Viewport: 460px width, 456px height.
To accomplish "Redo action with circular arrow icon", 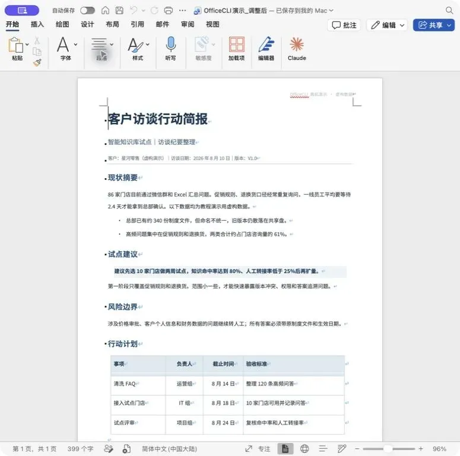I will tap(154, 11).
